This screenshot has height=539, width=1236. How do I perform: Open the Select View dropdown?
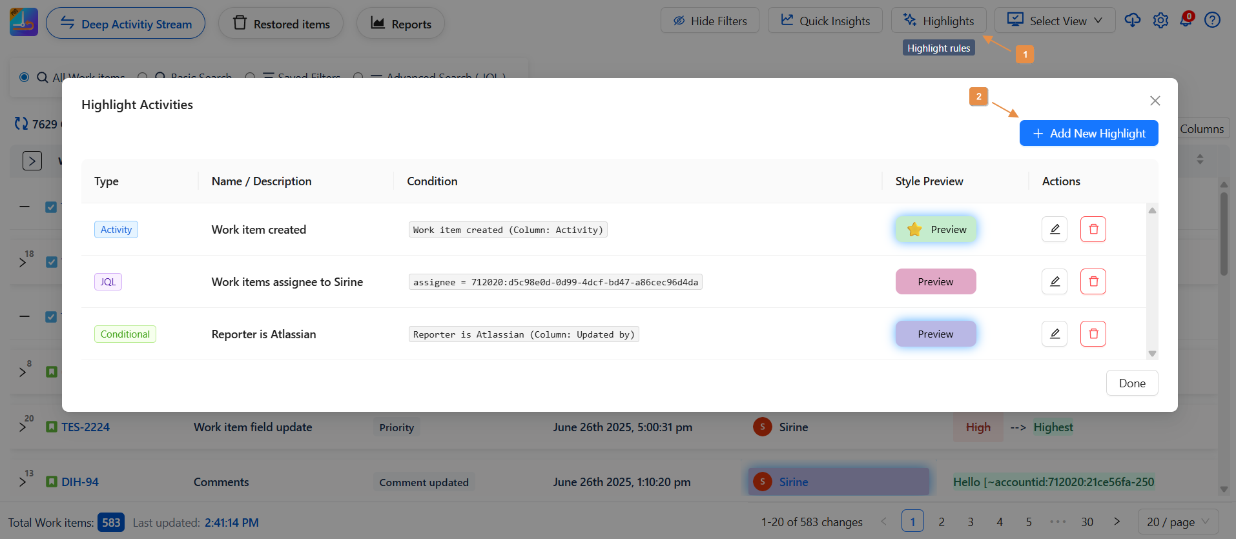[1055, 21]
